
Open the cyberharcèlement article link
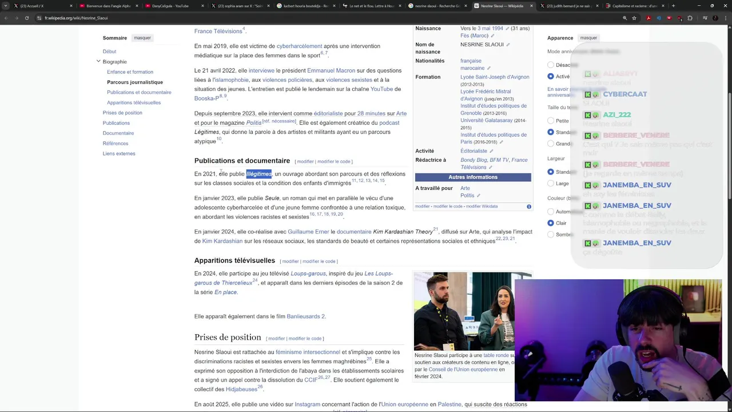[x=299, y=46]
